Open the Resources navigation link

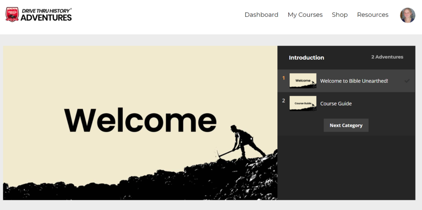373,15
